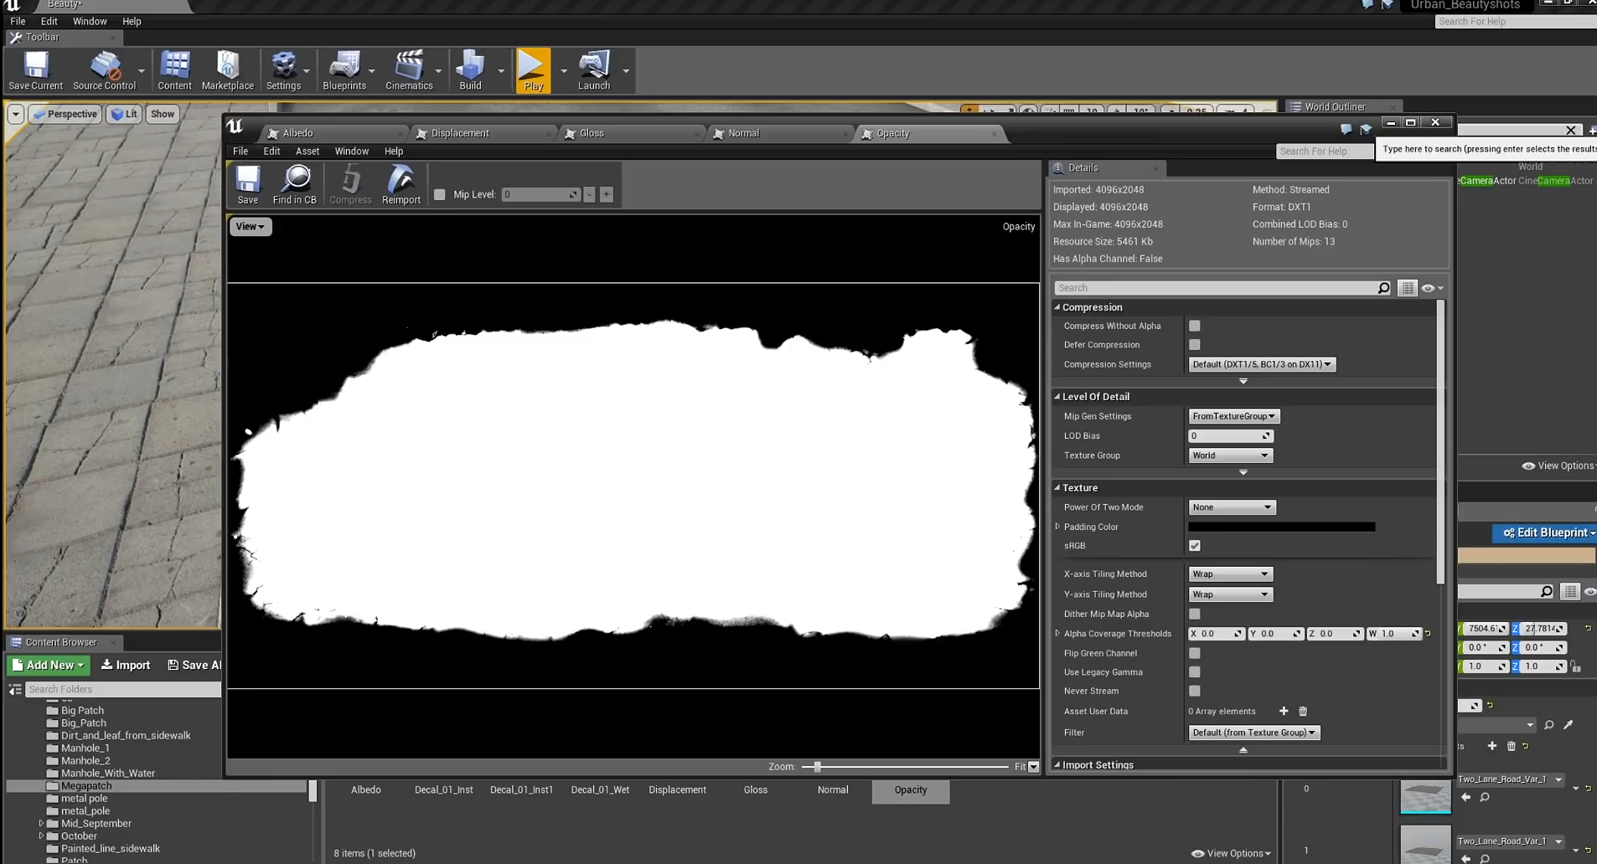Click the Import button in Content Browser
This screenshot has width=1597, height=864.
click(x=126, y=665)
